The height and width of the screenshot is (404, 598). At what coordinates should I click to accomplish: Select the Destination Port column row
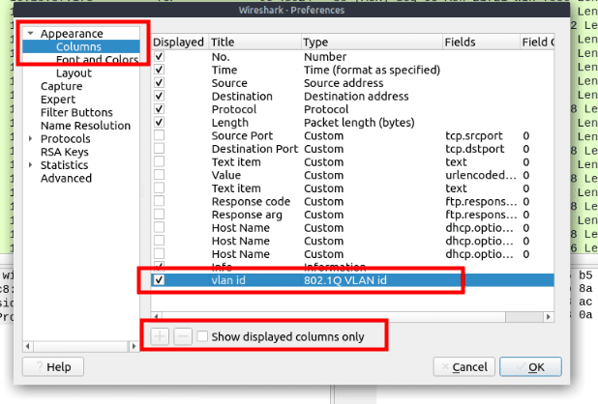click(254, 149)
